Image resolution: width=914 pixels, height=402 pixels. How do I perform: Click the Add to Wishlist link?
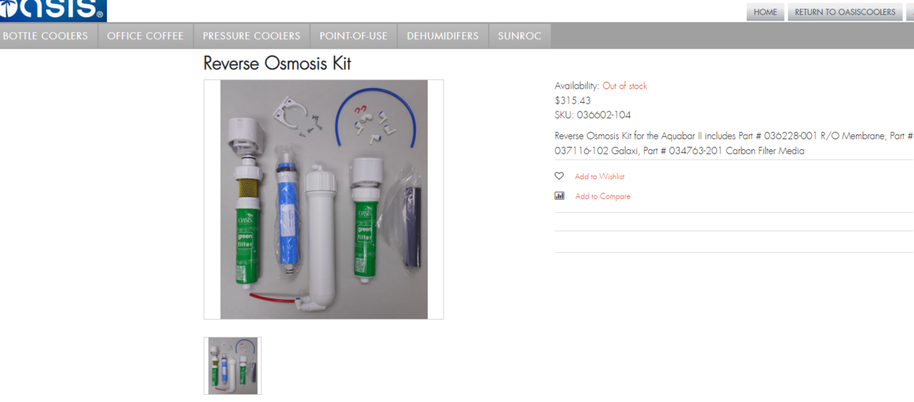coord(600,176)
